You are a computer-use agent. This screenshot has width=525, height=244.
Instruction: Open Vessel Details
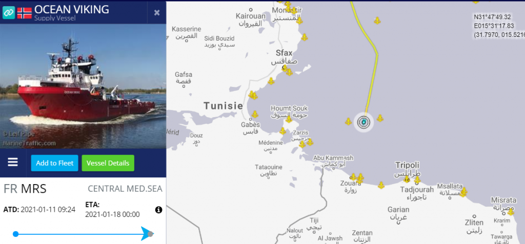click(108, 163)
